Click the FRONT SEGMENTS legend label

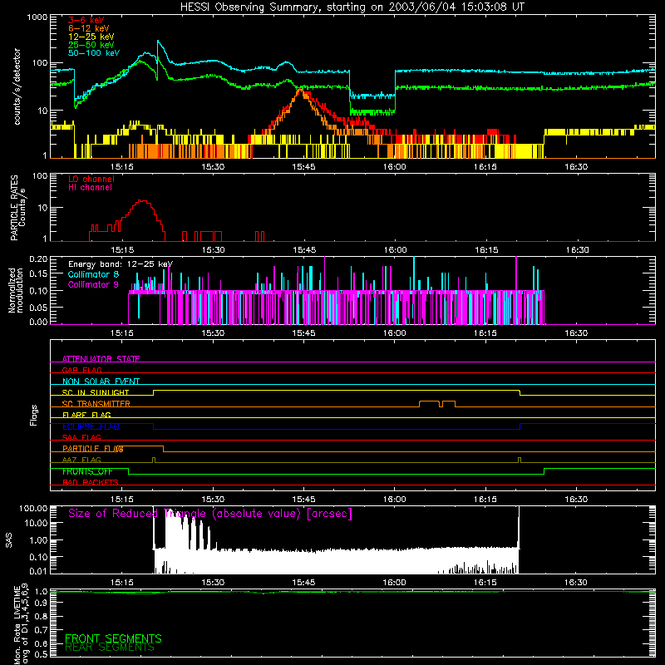pos(113,638)
